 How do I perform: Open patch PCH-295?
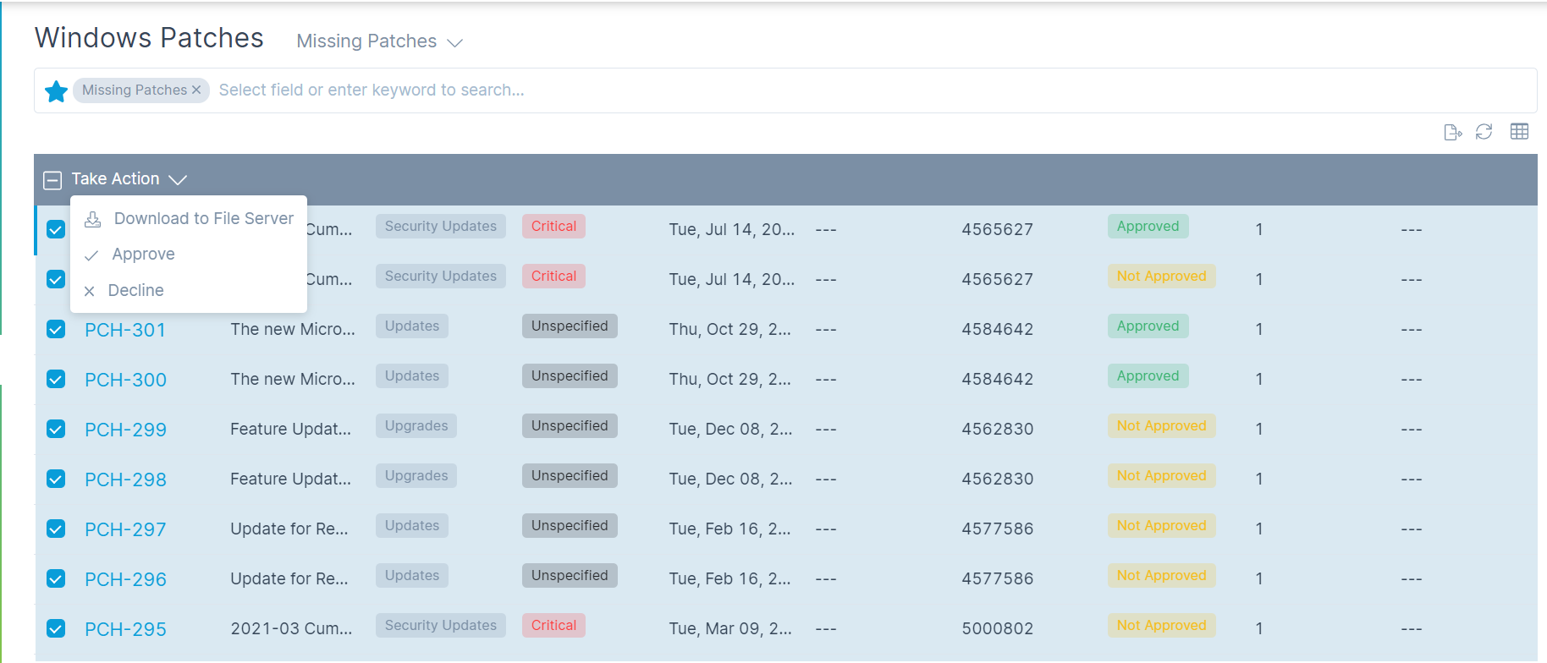tap(125, 629)
